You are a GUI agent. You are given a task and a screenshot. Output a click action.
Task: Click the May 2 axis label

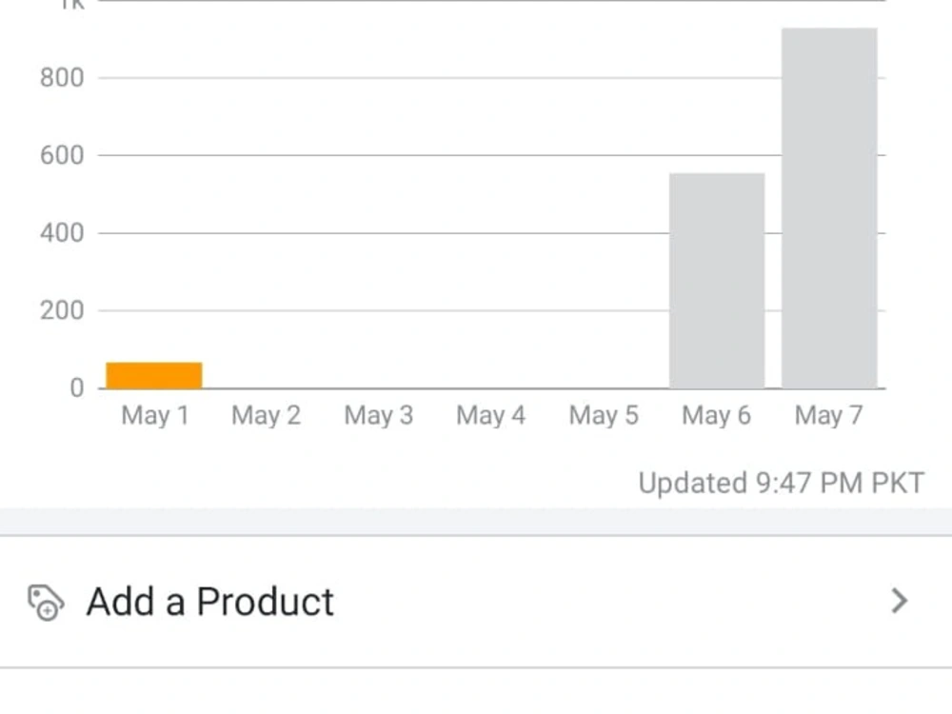[x=266, y=416]
